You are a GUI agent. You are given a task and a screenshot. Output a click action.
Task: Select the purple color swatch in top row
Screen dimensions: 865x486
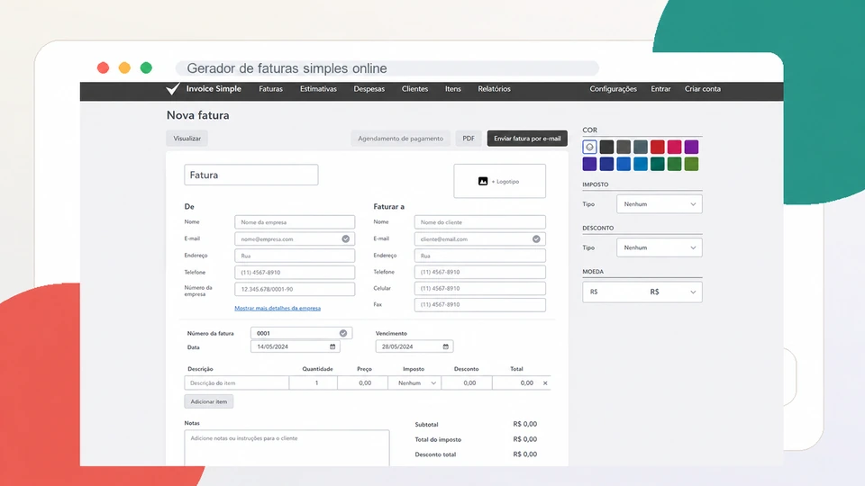click(x=691, y=147)
